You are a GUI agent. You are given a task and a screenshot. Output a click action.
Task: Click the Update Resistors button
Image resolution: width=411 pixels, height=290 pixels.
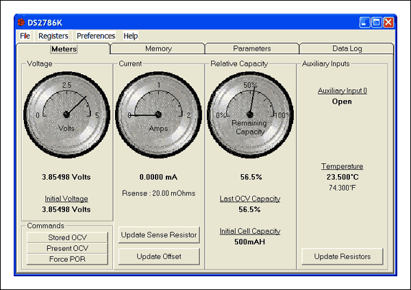coord(342,256)
